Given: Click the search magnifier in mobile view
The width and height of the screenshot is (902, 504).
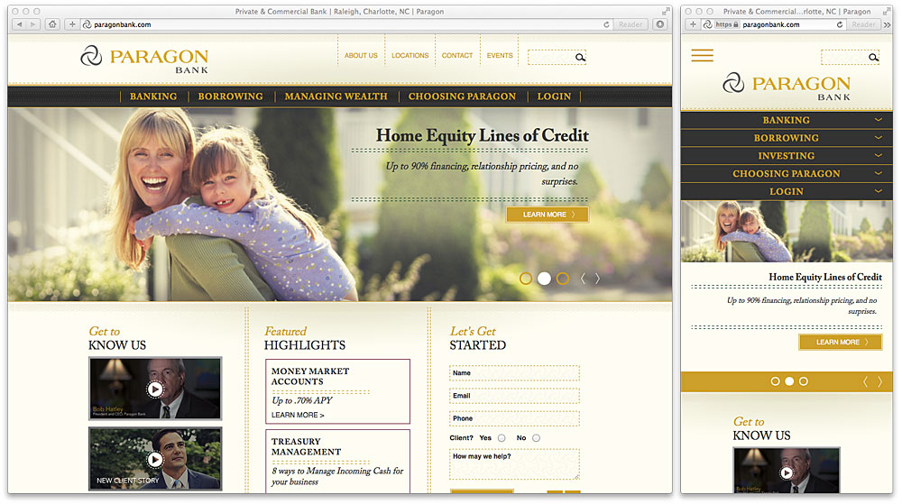Looking at the screenshot, I should 873,58.
